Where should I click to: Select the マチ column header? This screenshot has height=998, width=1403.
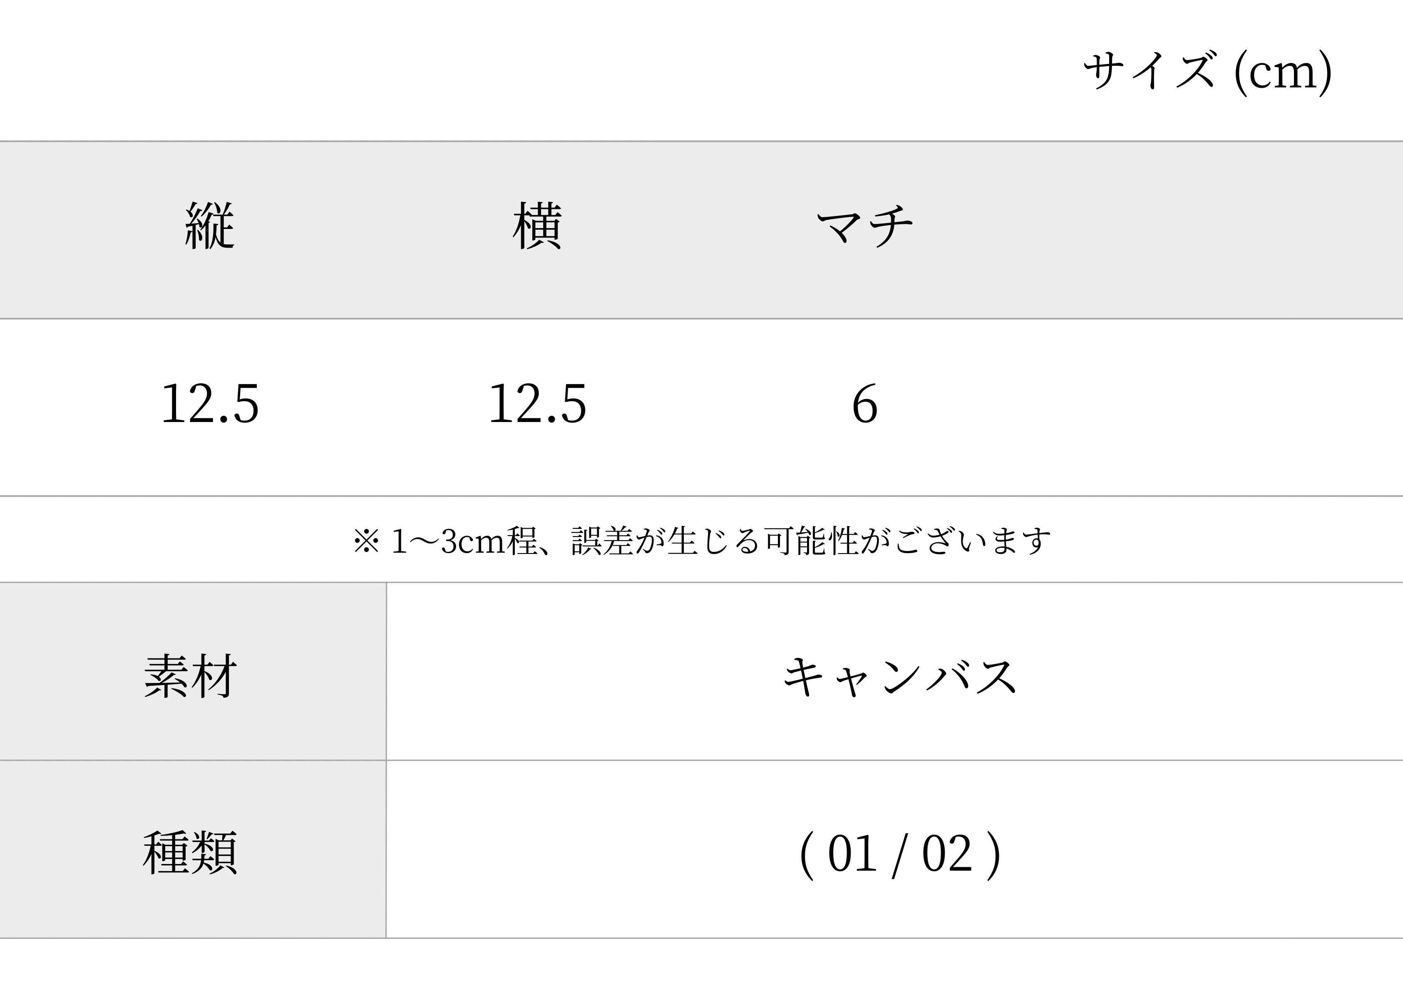[865, 226]
